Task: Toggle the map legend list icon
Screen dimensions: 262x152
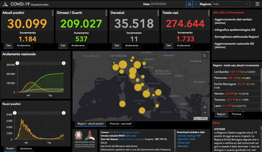Action: [x=204, y=55]
